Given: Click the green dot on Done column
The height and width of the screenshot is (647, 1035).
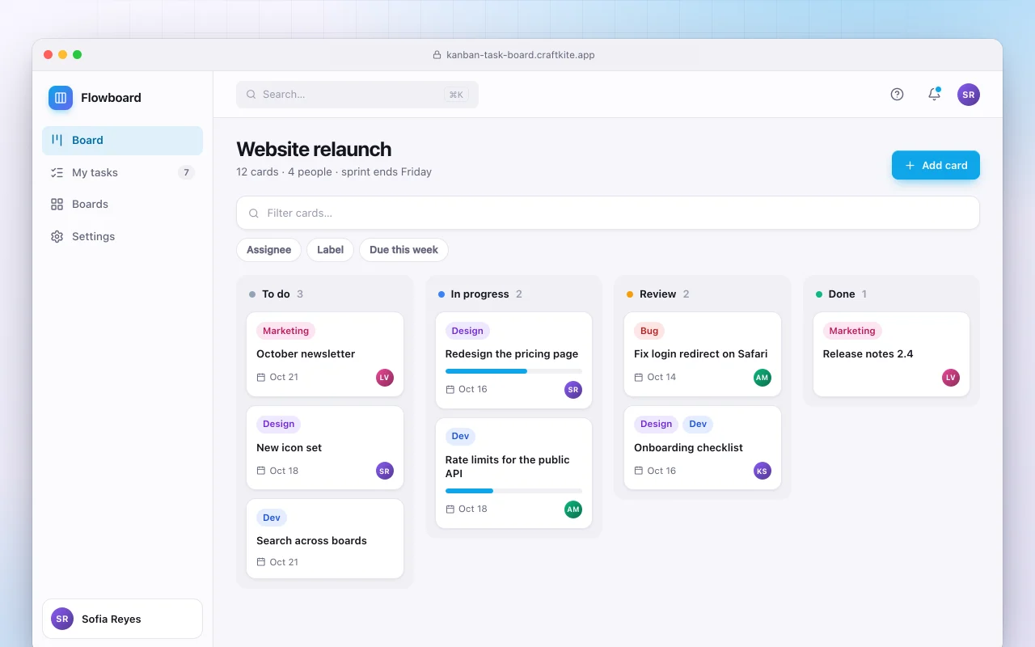Looking at the screenshot, I should click(x=819, y=294).
